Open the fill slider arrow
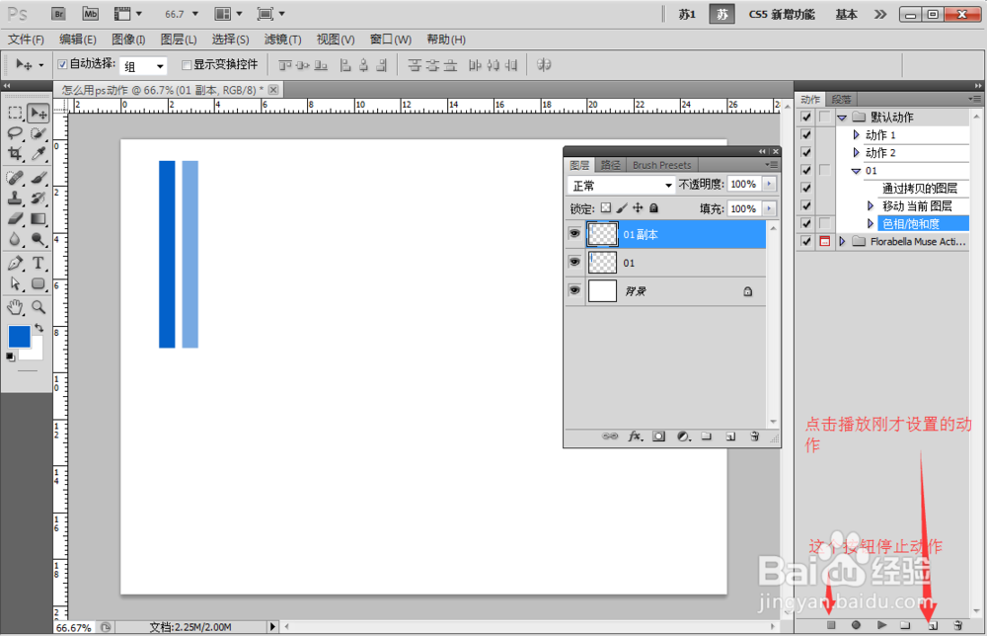Image resolution: width=987 pixels, height=636 pixels. tap(769, 208)
